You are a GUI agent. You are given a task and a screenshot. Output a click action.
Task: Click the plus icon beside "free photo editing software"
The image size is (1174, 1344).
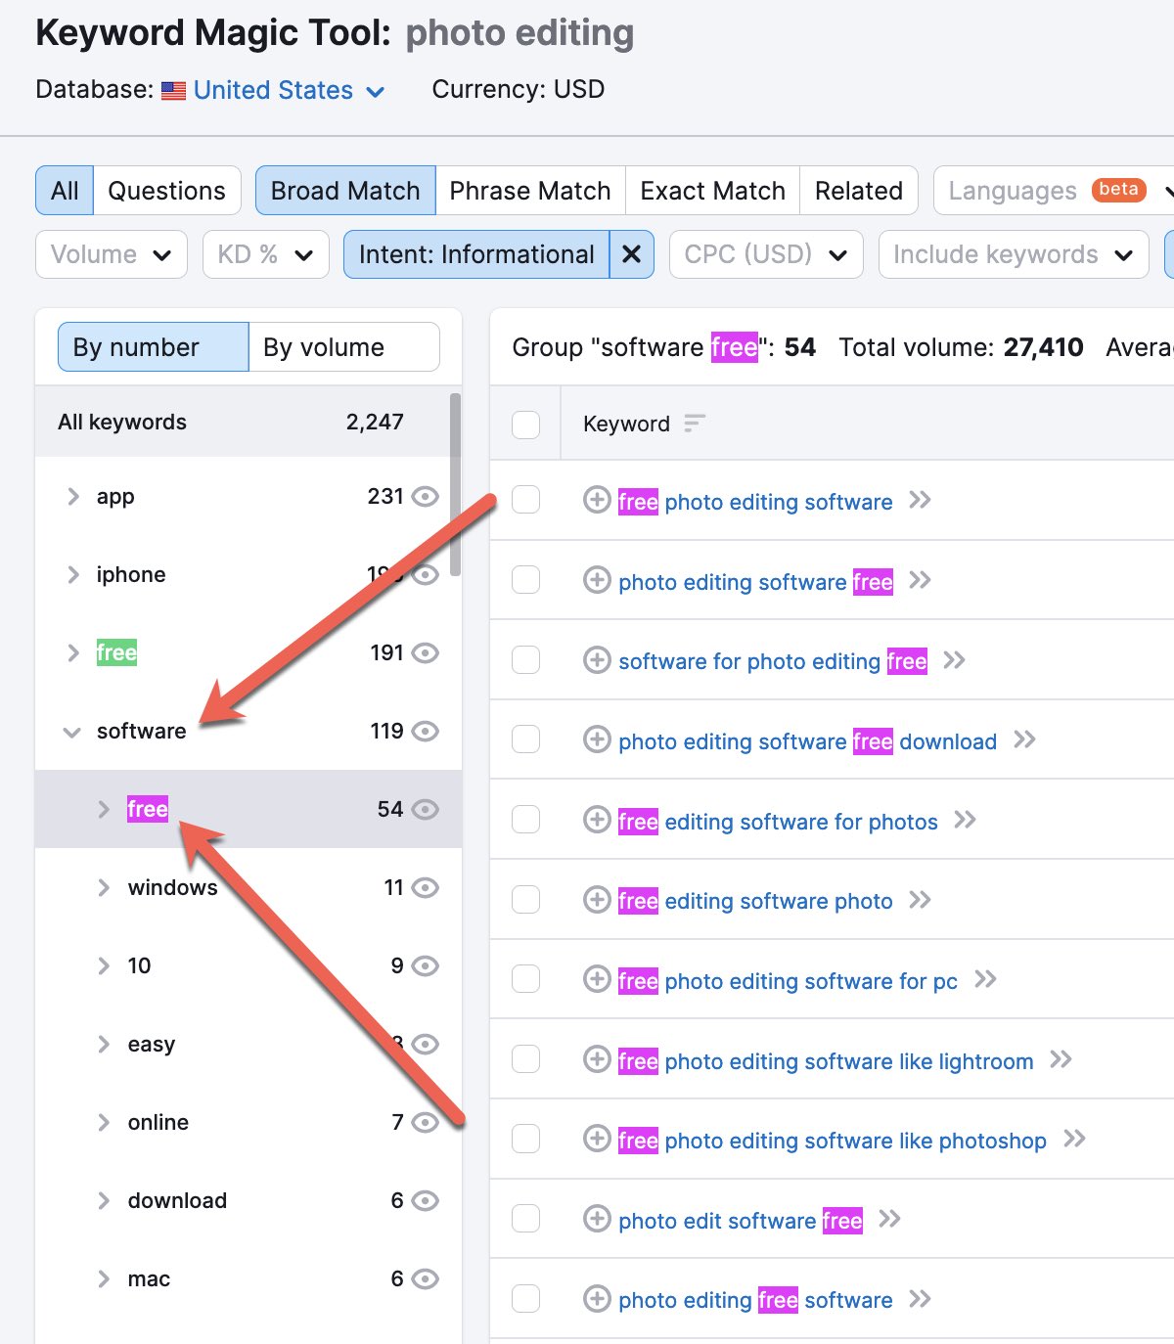point(597,501)
